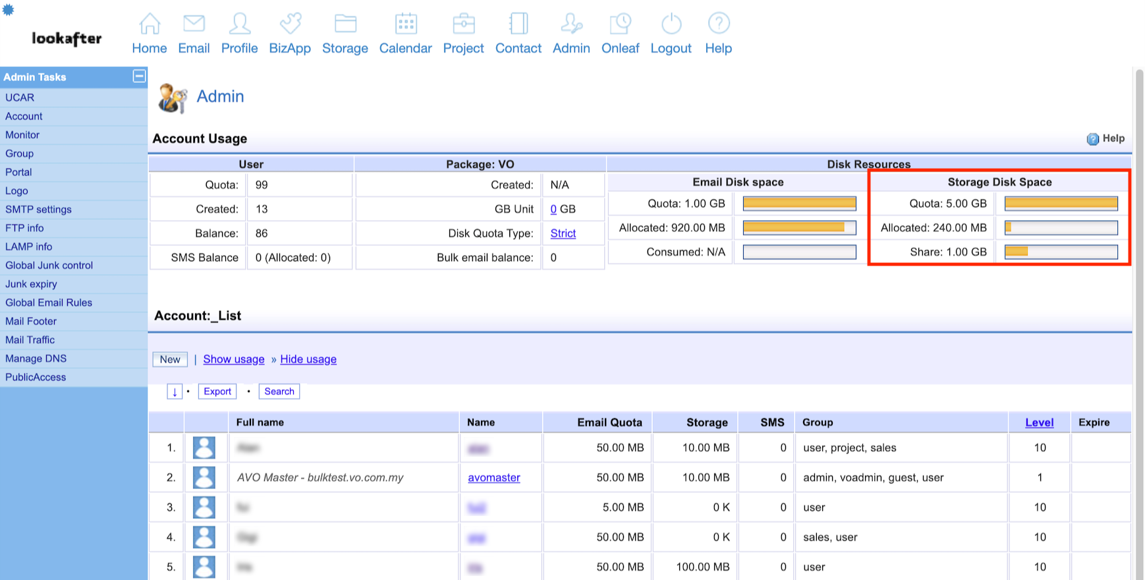This screenshot has height=580, width=1145.
Task: Click the Logout power icon
Action: click(x=671, y=24)
